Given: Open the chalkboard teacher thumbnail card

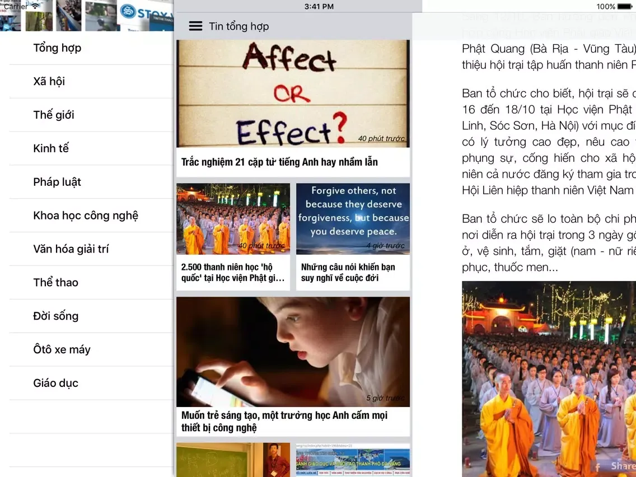Looking at the screenshot, I should click(x=233, y=460).
